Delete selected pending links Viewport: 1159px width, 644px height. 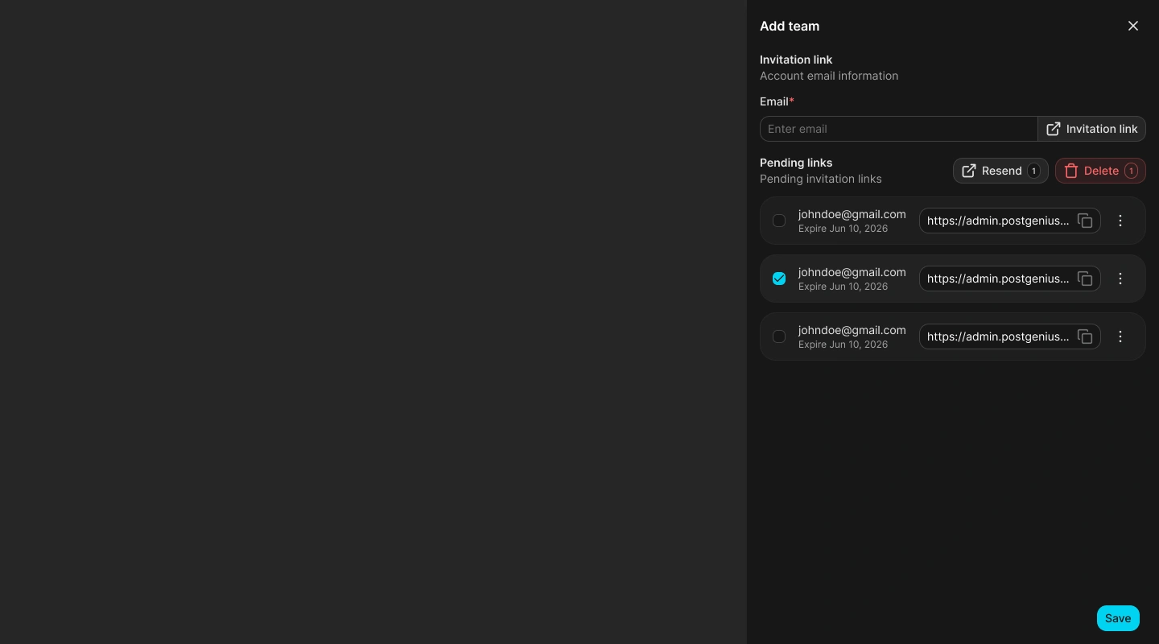pyautogui.click(x=1100, y=171)
